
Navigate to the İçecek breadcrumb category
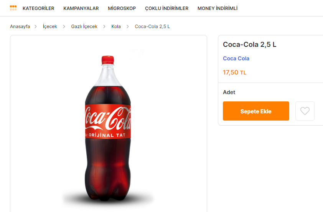pyautogui.click(x=50, y=26)
